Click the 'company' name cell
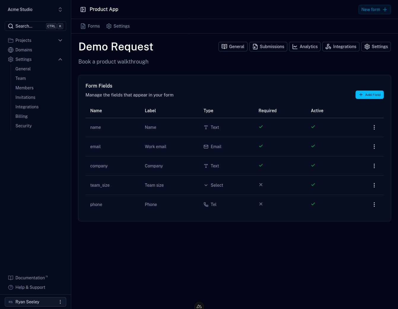This screenshot has height=309, width=398. click(99, 166)
